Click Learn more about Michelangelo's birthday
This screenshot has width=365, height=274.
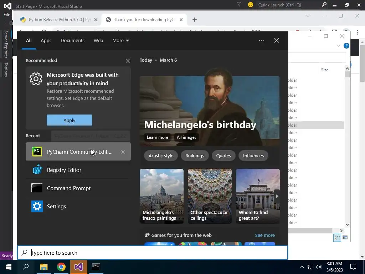click(157, 137)
